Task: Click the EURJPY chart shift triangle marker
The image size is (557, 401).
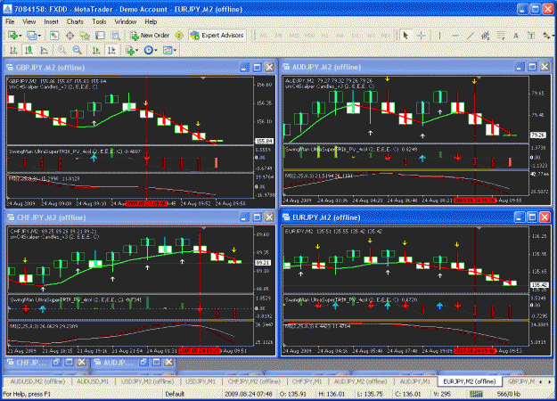Action: (x=479, y=228)
